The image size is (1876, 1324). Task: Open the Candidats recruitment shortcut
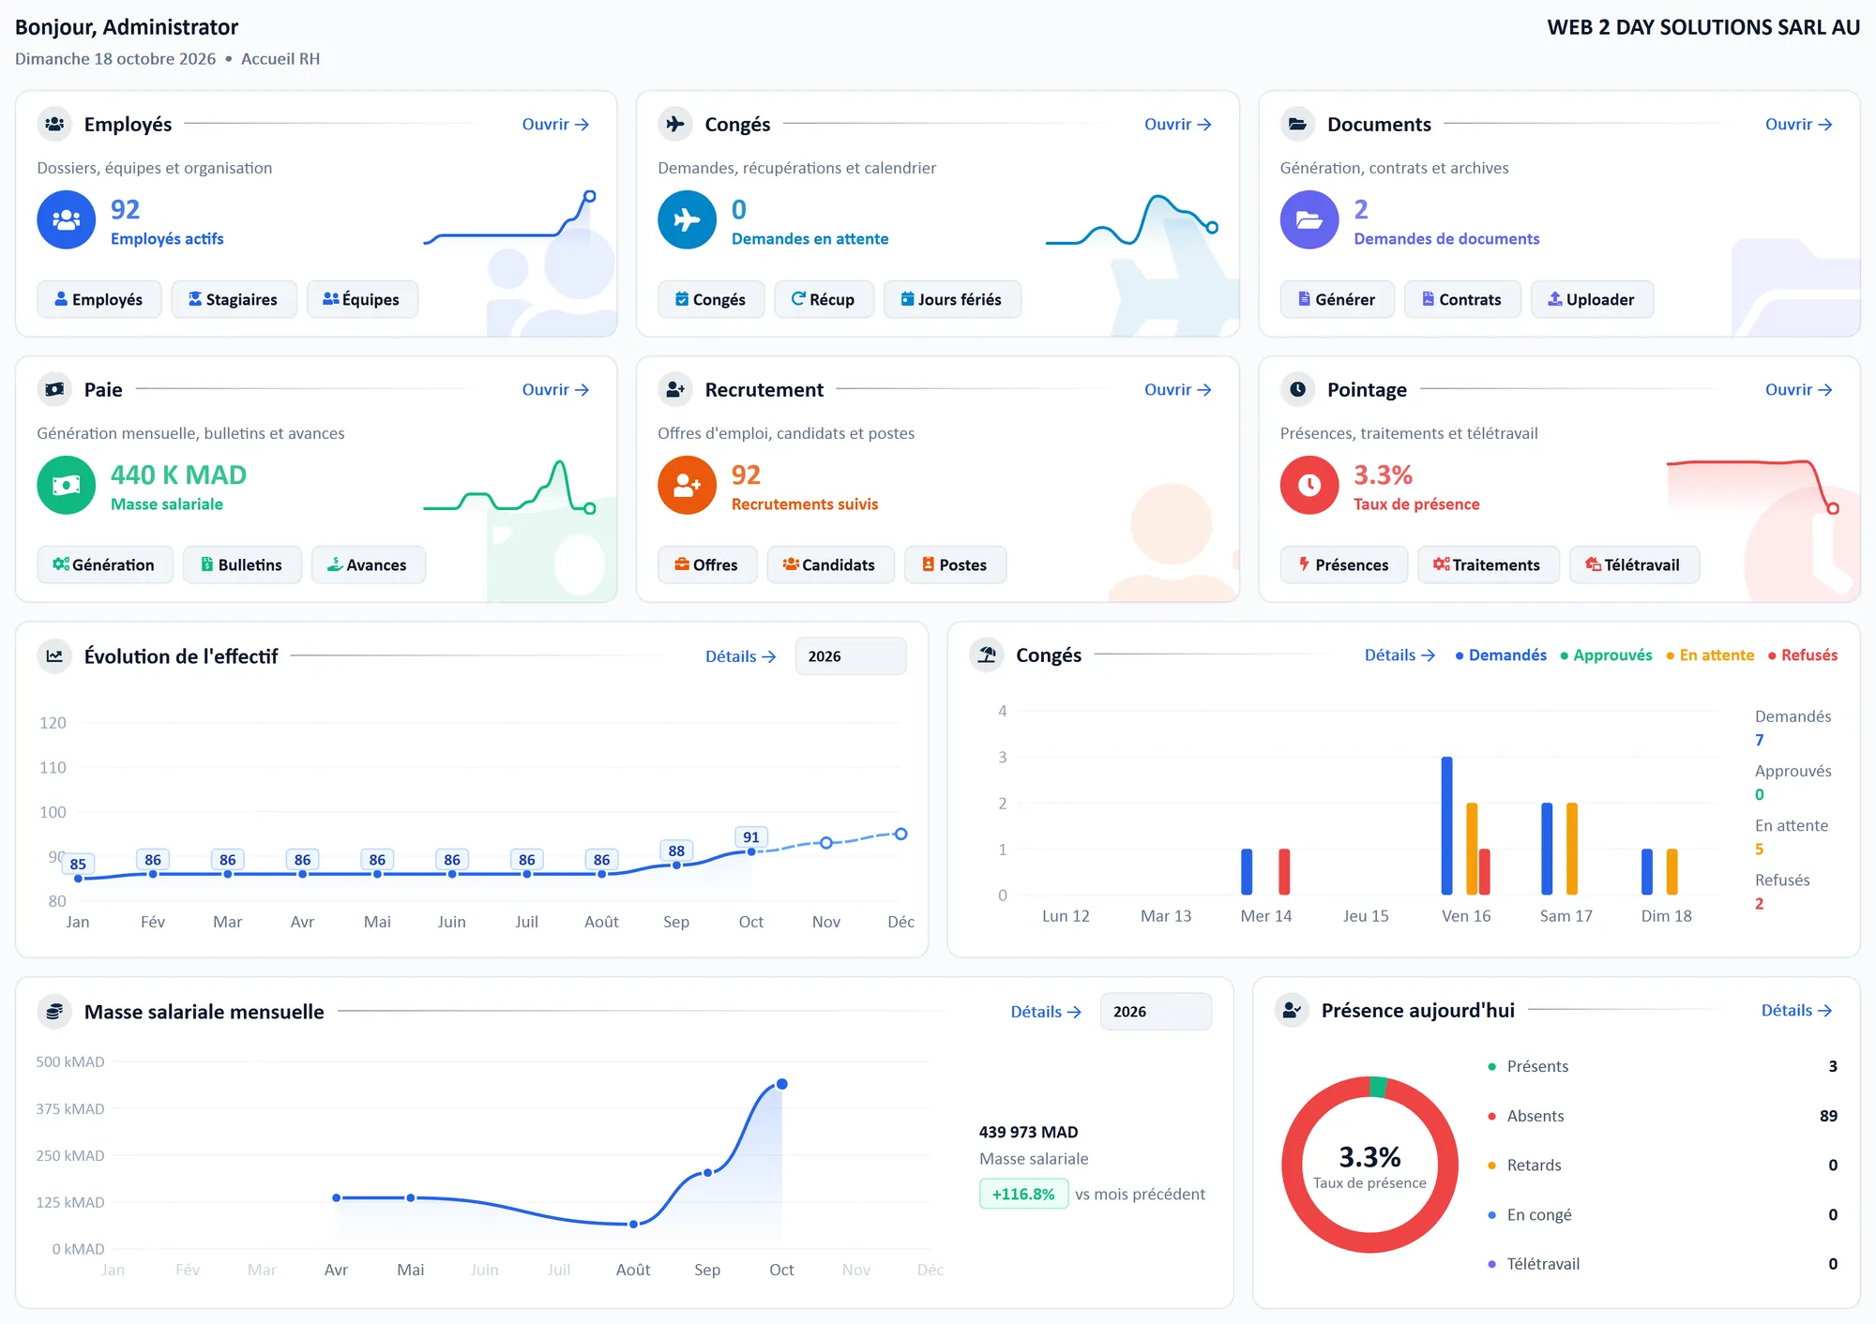[830, 564]
